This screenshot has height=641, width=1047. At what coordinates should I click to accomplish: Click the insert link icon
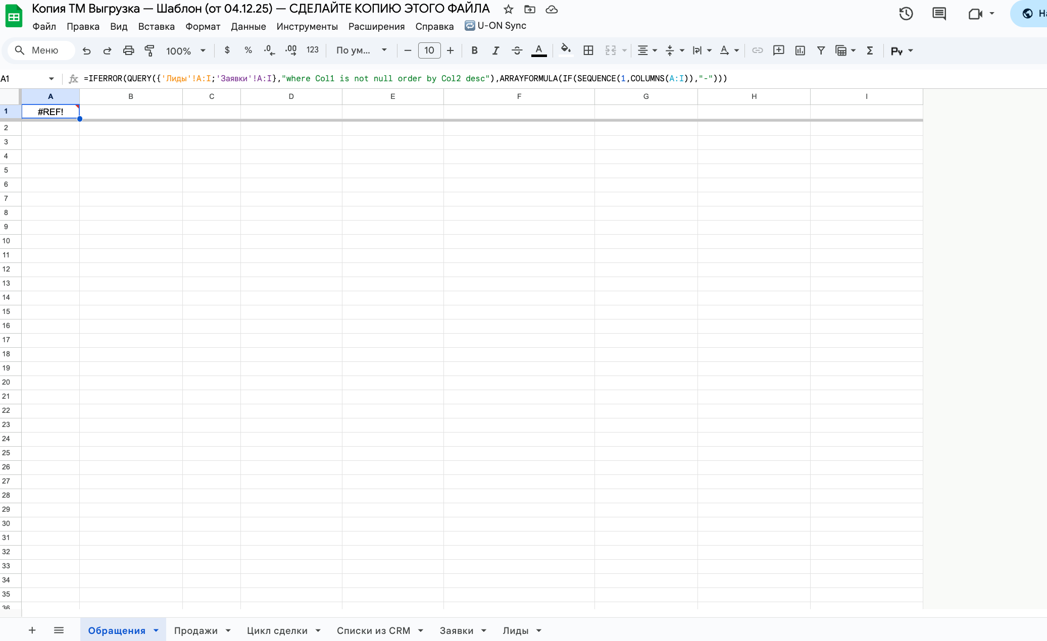(757, 50)
